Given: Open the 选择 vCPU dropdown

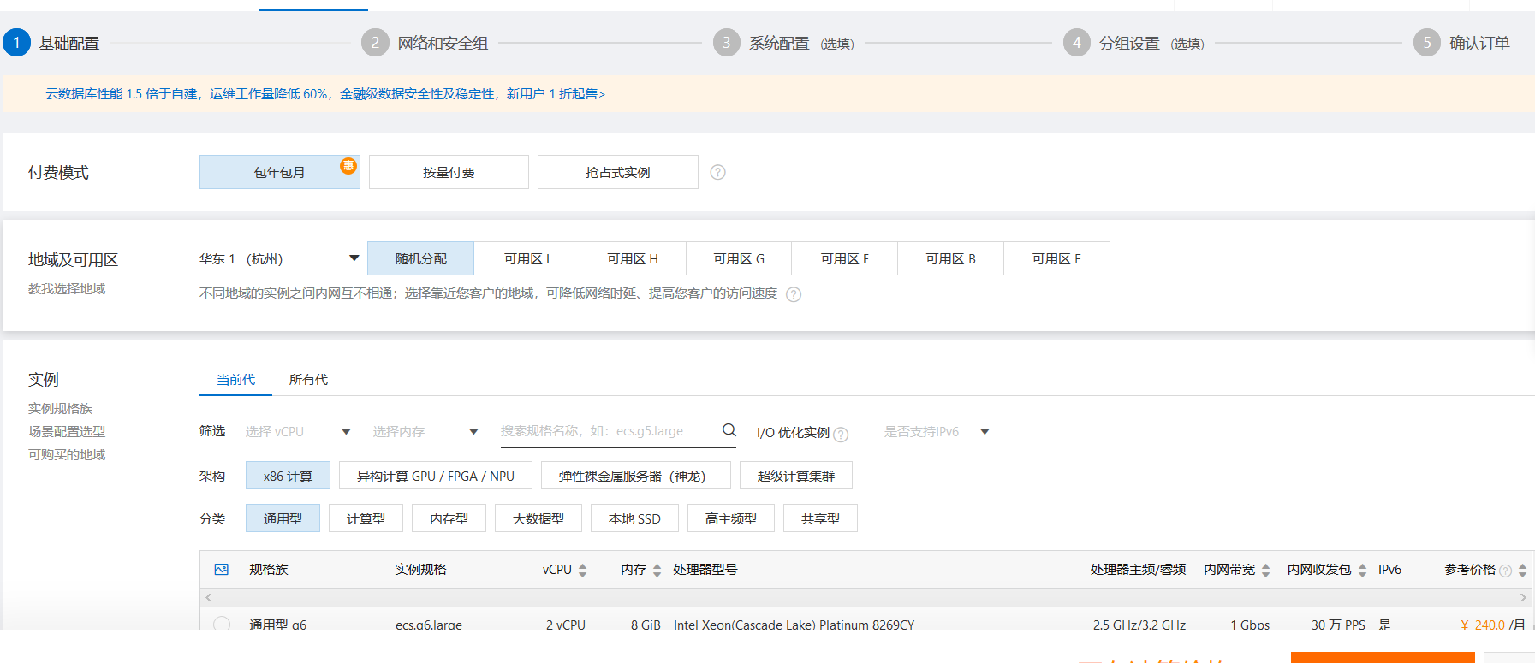Looking at the screenshot, I should point(298,431).
